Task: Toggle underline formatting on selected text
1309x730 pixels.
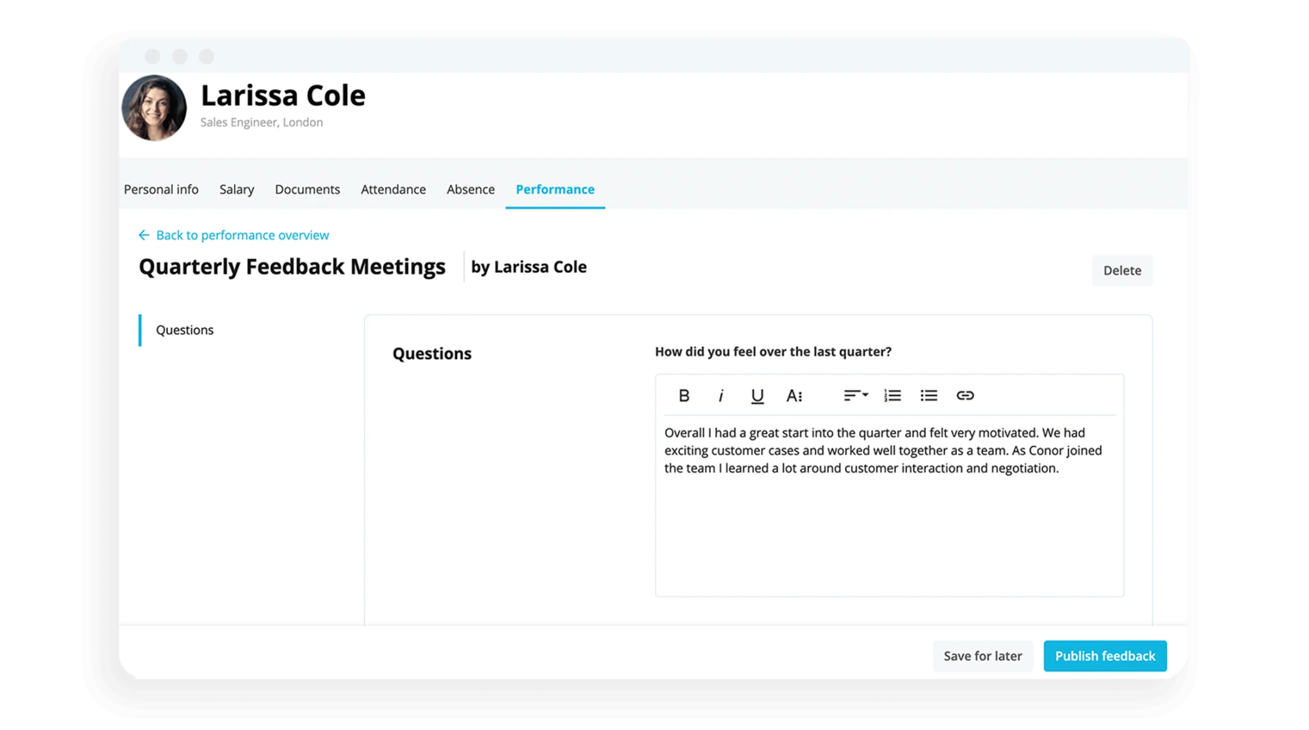Action: (x=757, y=394)
